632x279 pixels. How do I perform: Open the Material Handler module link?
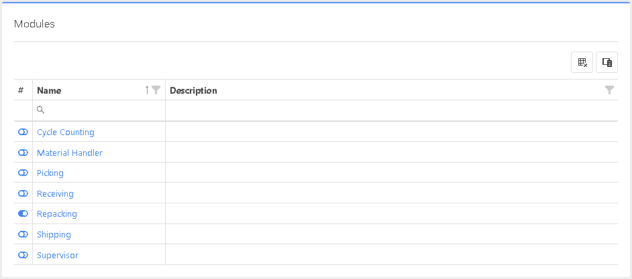click(70, 153)
